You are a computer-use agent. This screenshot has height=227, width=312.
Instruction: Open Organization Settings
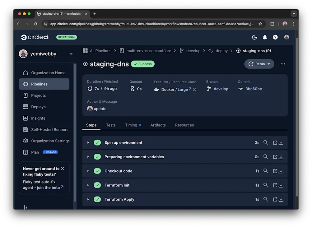50,141
